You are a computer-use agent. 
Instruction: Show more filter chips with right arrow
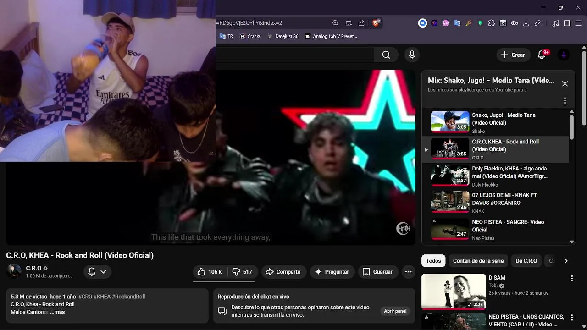565,261
